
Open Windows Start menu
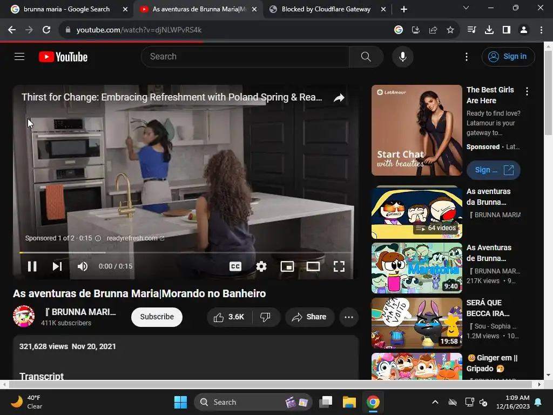(x=180, y=402)
